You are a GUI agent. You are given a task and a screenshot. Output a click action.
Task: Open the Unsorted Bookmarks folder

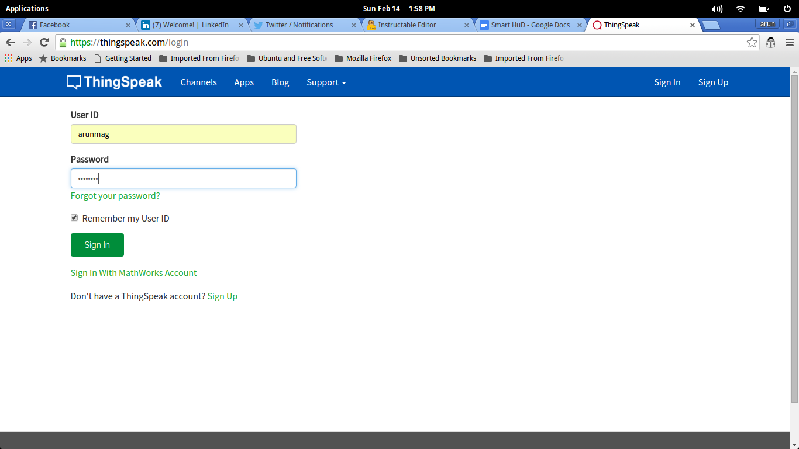tap(438, 58)
